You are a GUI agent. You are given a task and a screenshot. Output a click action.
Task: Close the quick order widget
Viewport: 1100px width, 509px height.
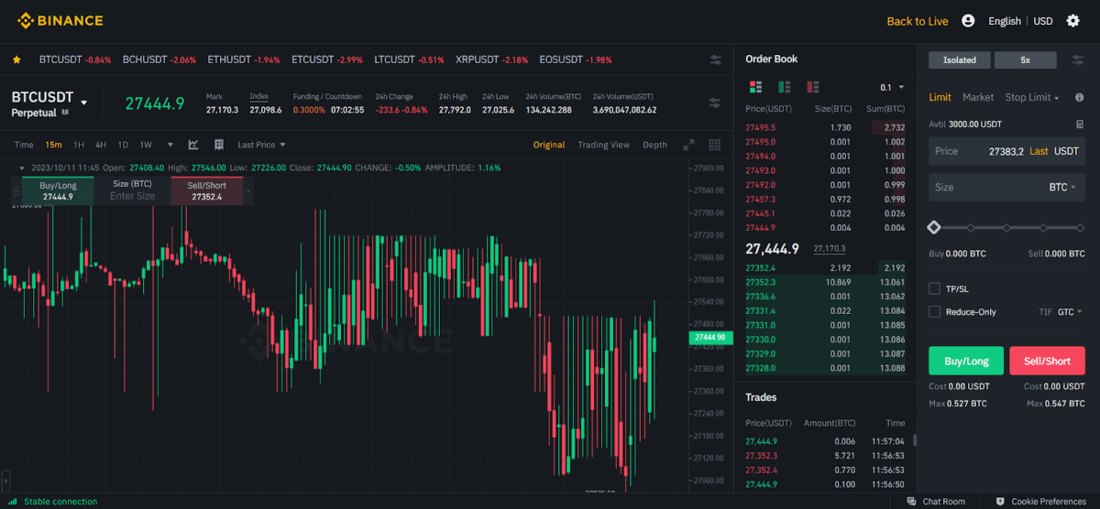248,191
